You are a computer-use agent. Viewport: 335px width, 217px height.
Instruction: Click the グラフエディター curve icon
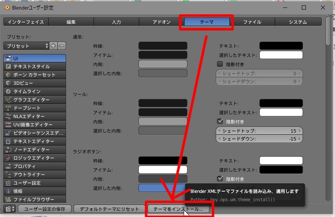tap(8, 100)
